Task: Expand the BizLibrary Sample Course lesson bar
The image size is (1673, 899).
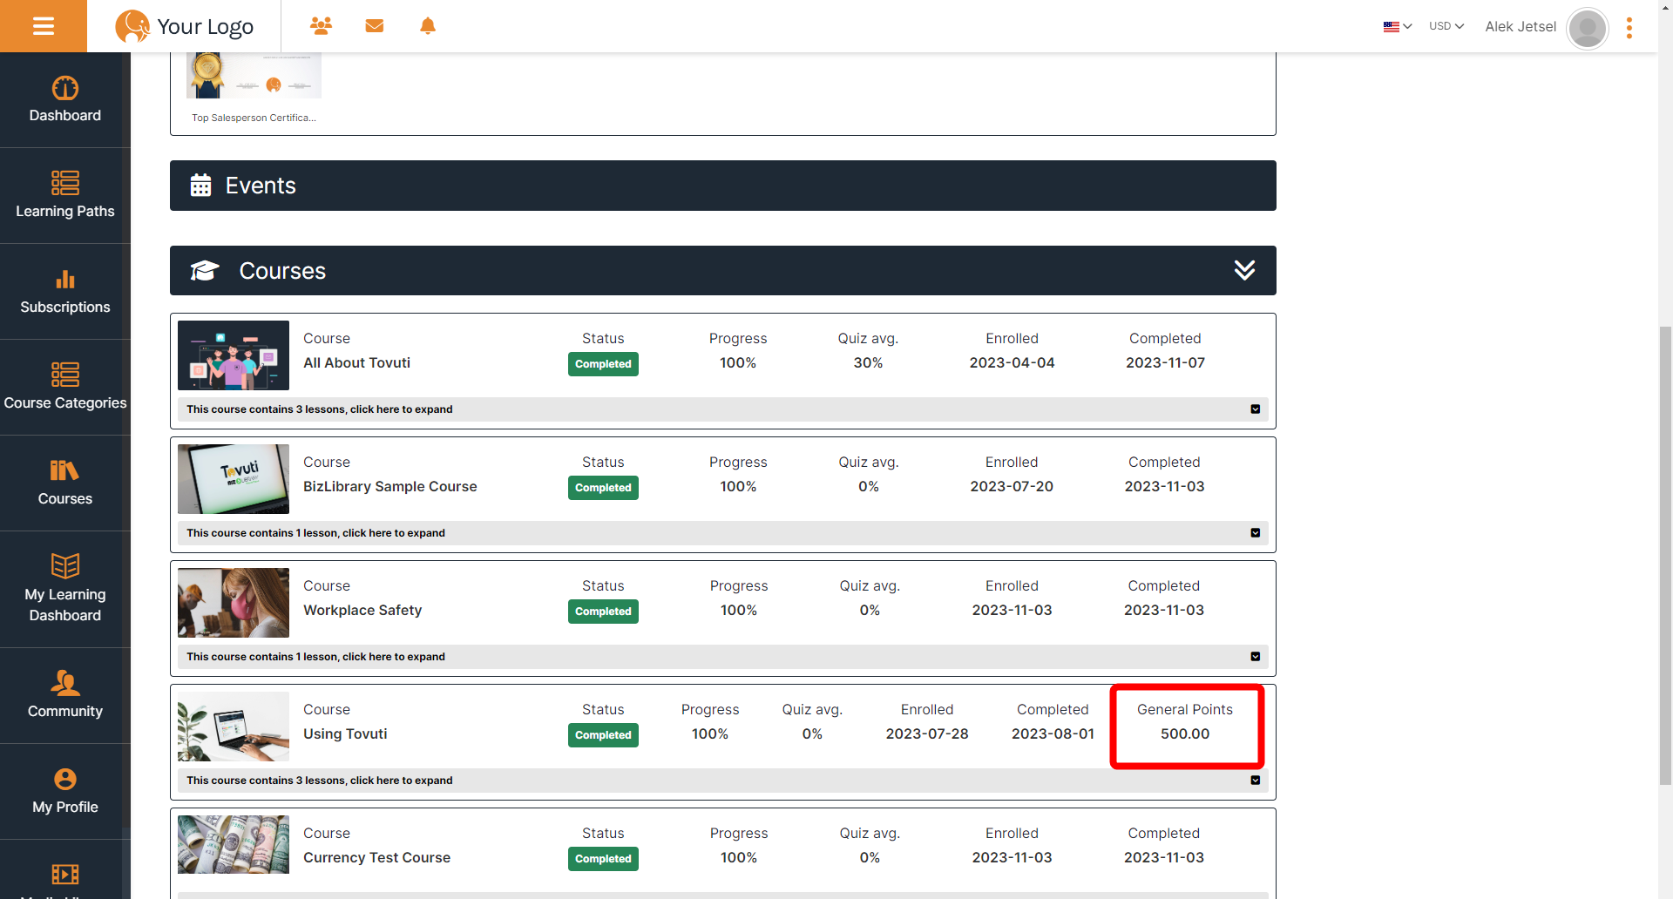Action: (723, 533)
